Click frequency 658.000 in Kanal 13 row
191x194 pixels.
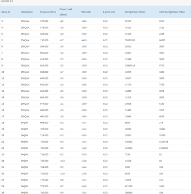point(44,91)
